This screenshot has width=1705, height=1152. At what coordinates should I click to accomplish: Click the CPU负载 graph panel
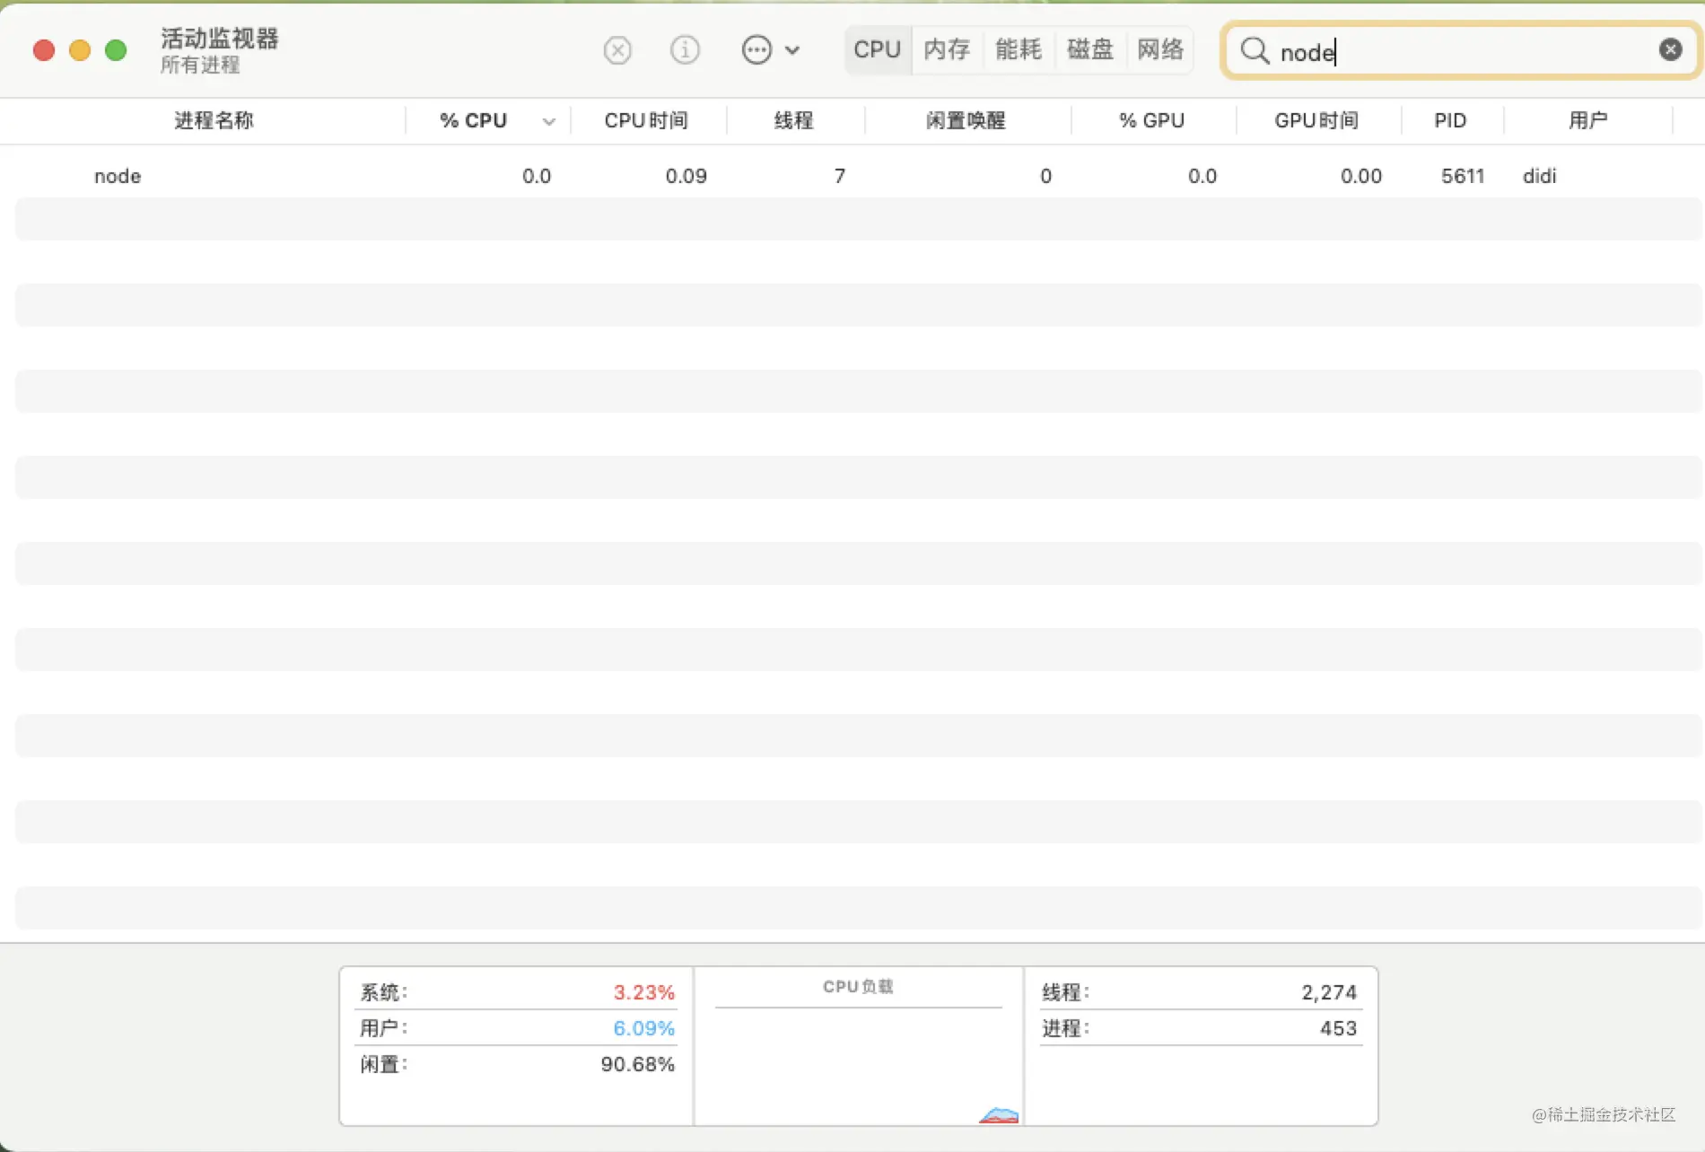[858, 1046]
